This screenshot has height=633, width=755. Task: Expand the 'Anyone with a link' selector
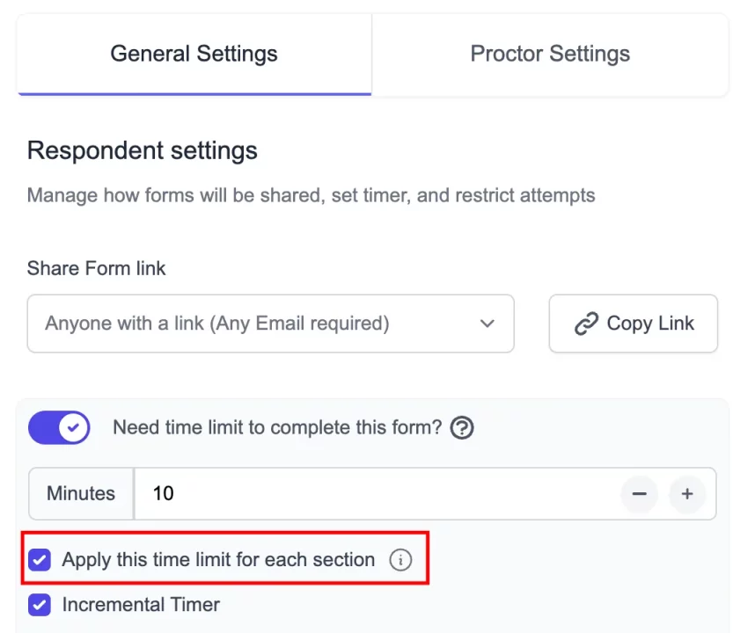point(270,324)
